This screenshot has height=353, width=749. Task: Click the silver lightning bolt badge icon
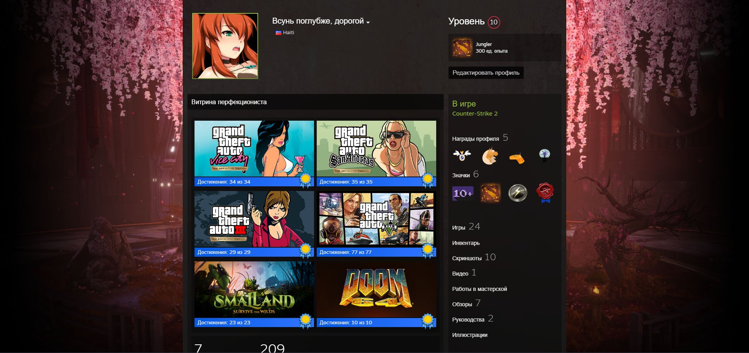click(518, 193)
